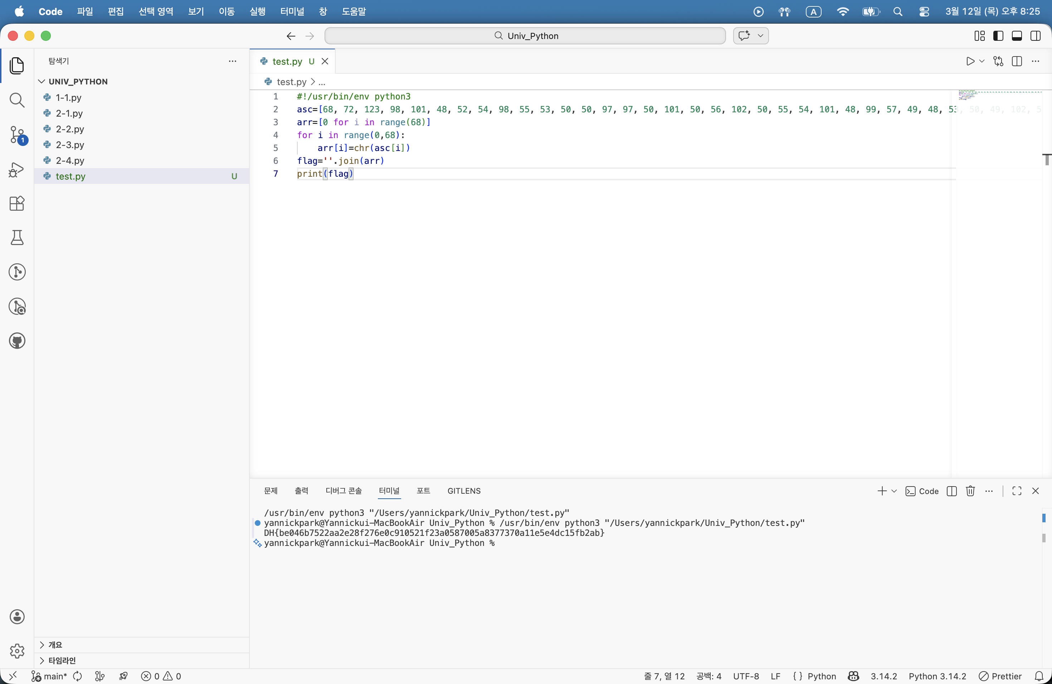Expand the 개요 outline section
The image size is (1052, 684).
click(55, 645)
